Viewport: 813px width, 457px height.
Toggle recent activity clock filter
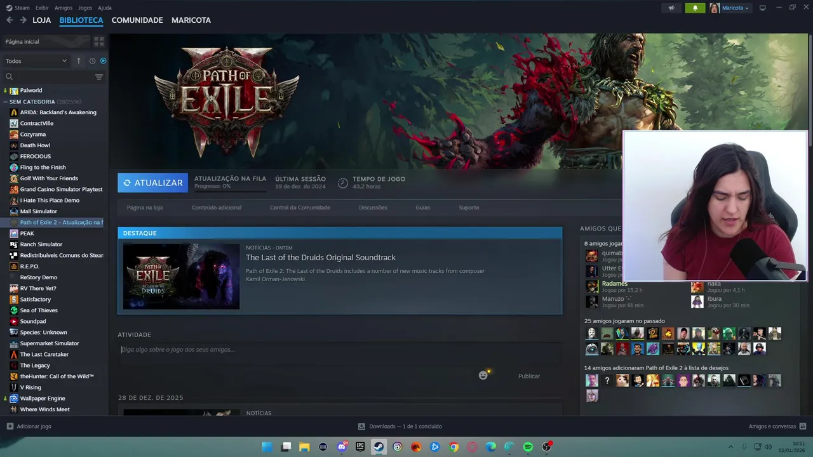coord(92,61)
